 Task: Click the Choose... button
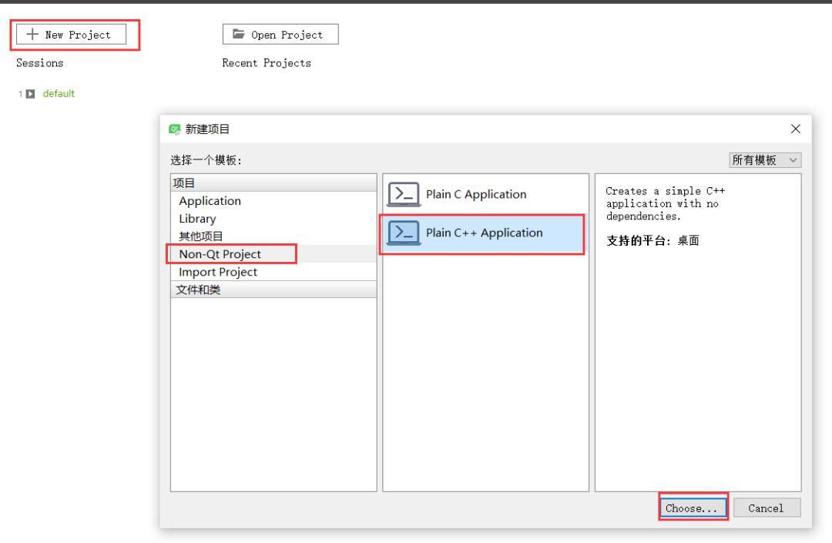pos(693,508)
